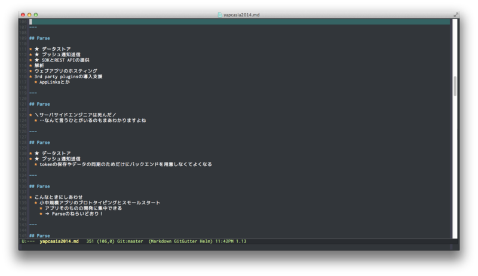Viewport: 478px width, 276px height.
Task: Click the '## Parse' heading above 'こんなときにしあわせ'
Action: click(39, 186)
